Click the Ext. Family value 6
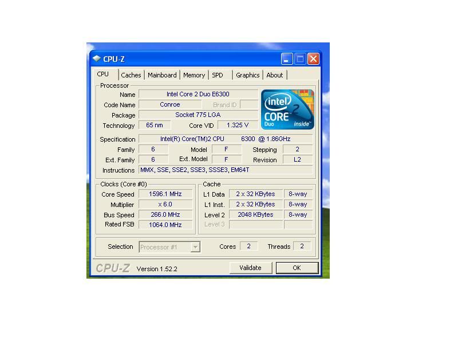 coord(153,159)
